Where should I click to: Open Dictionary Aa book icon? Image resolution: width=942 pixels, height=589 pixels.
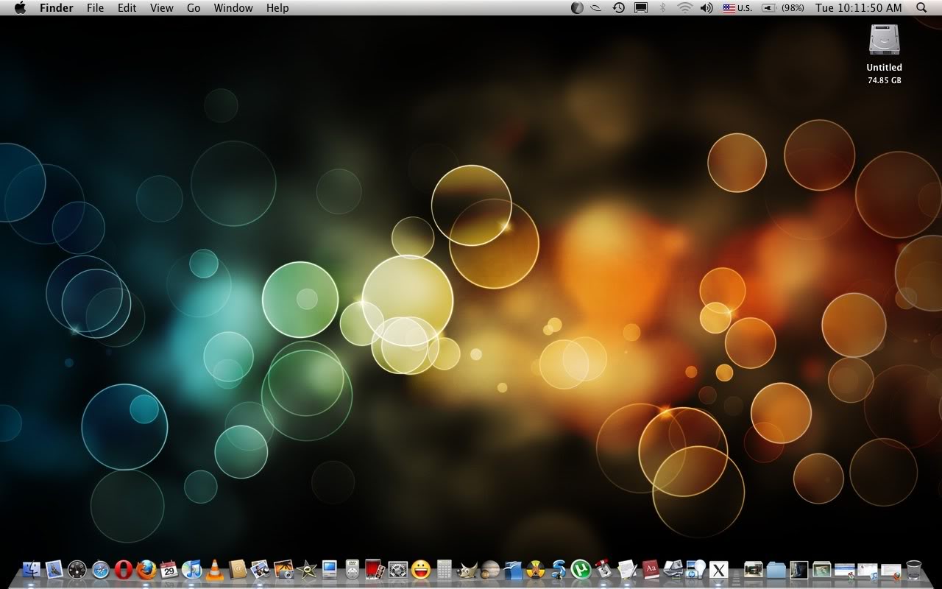pos(651,569)
